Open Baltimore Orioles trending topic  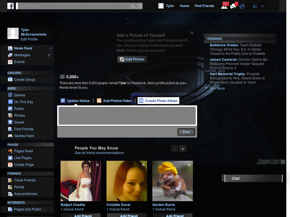point(224,45)
